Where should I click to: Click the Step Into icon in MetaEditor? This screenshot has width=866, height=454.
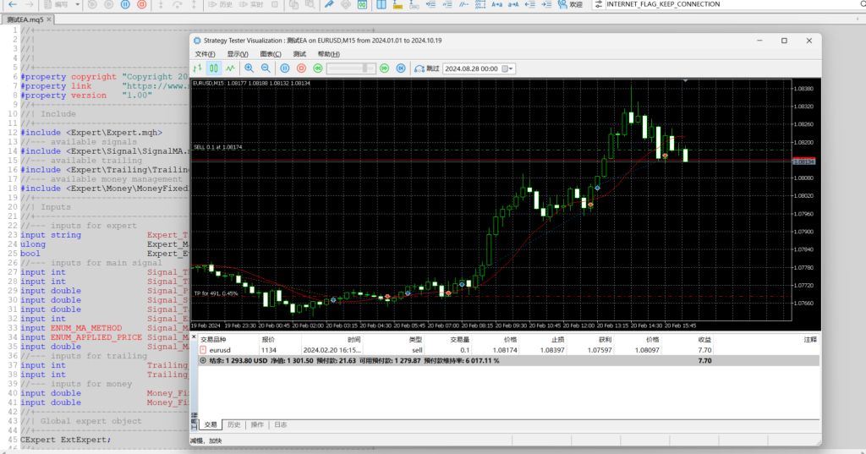click(x=161, y=4)
